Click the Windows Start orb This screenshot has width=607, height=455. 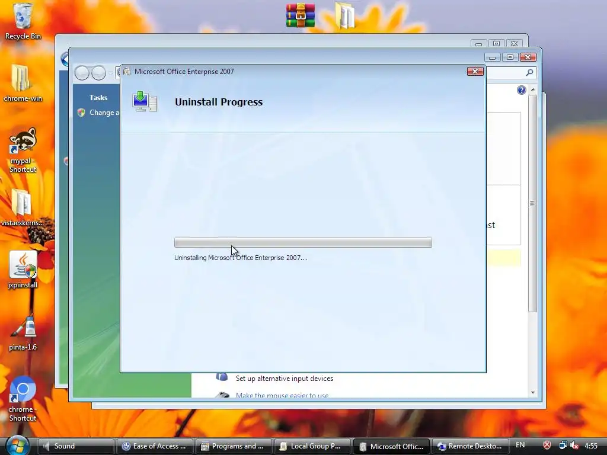pyautogui.click(x=17, y=446)
